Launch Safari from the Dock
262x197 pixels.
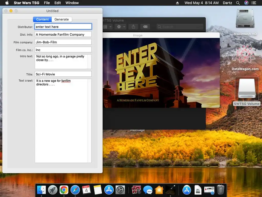pos(75,190)
